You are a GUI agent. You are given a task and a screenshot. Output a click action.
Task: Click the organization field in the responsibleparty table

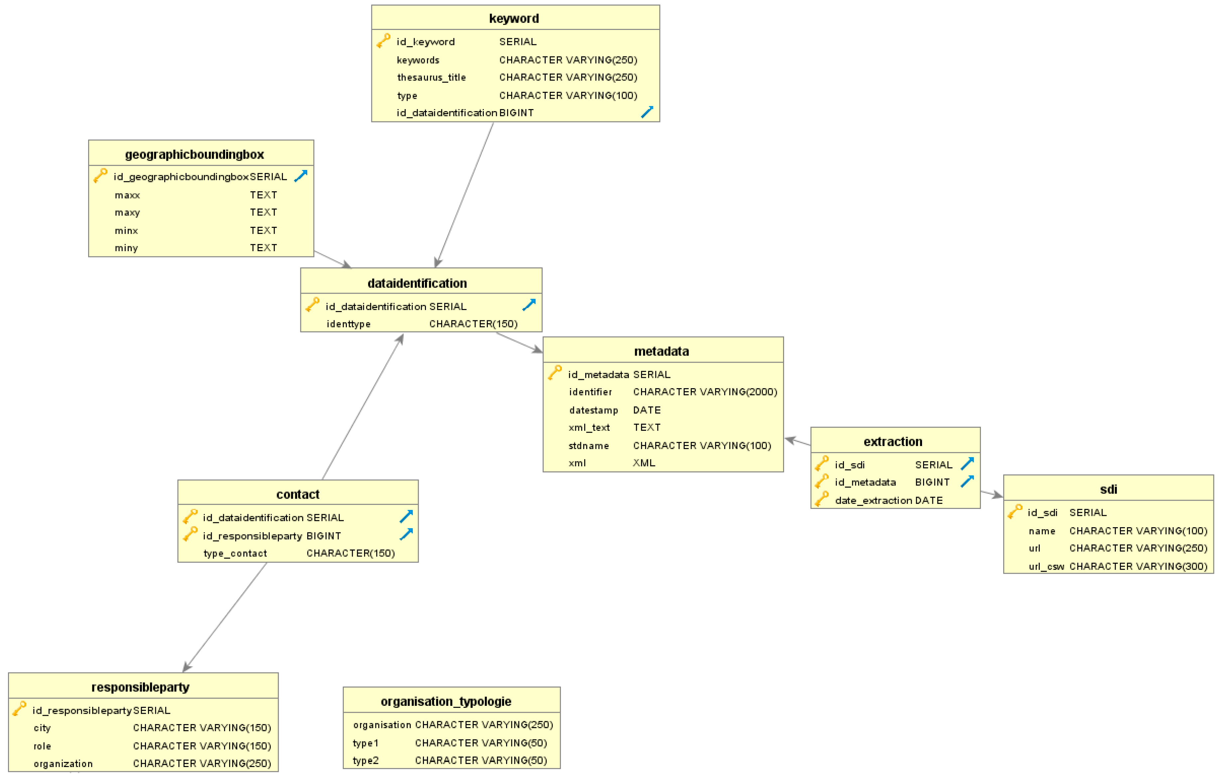coord(63,763)
